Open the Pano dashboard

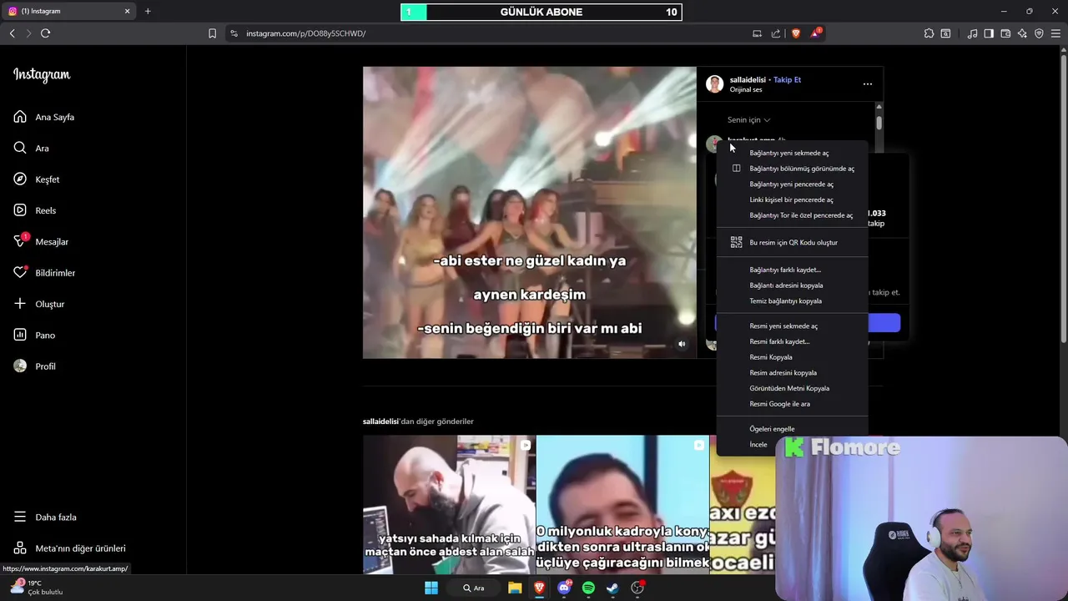click(x=34, y=335)
